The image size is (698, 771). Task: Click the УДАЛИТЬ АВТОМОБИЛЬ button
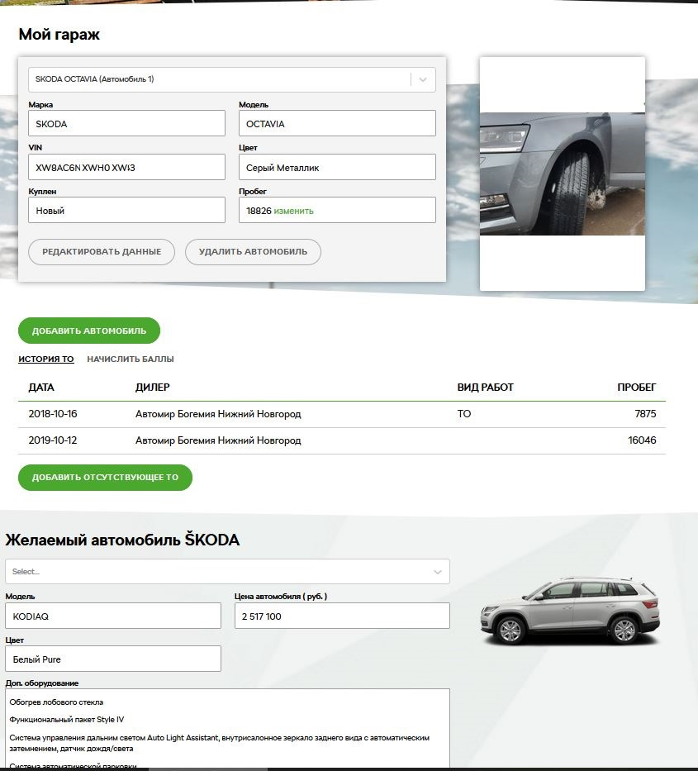[253, 252]
